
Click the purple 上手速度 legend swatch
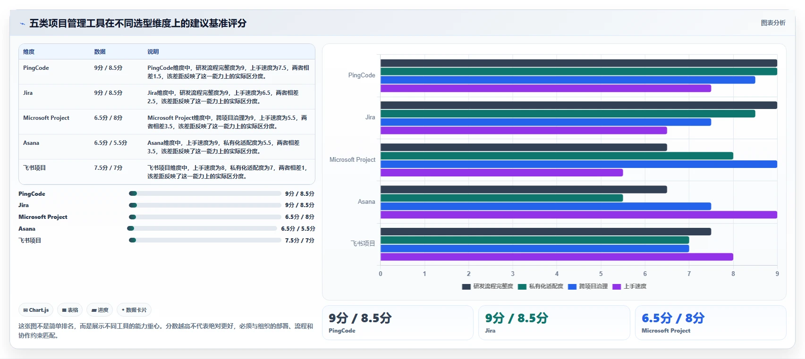click(x=617, y=286)
